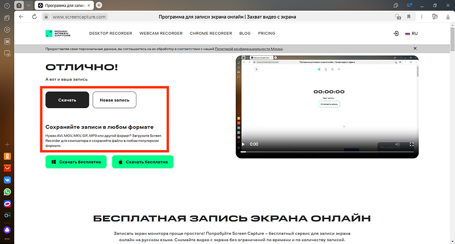Open the tab group counter showing 1
Image resolution: width=455 pixels, height=244 pixels.
click(x=19, y=5)
